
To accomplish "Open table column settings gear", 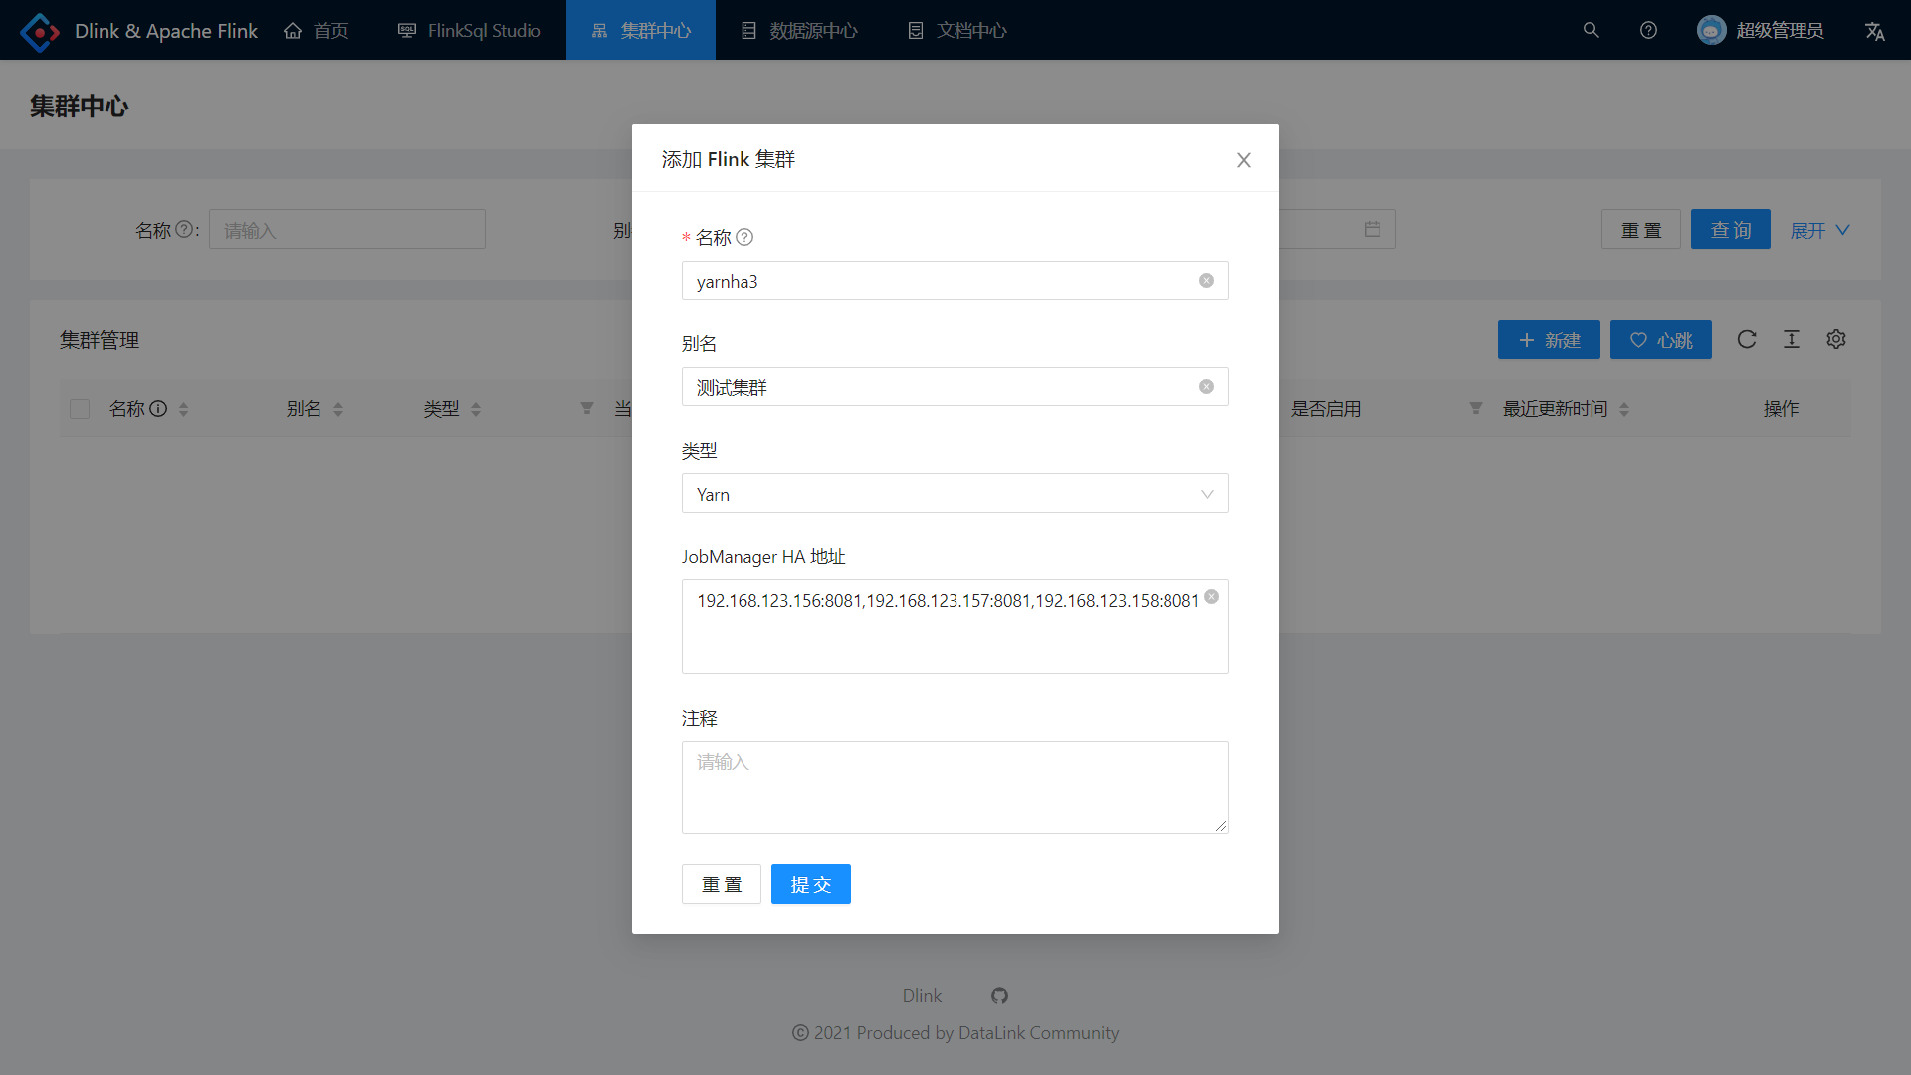I will click(1835, 340).
